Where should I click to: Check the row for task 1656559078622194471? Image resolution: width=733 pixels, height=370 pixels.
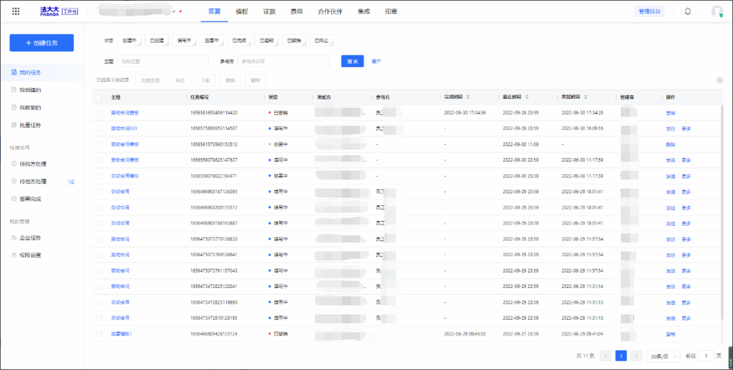point(98,176)
